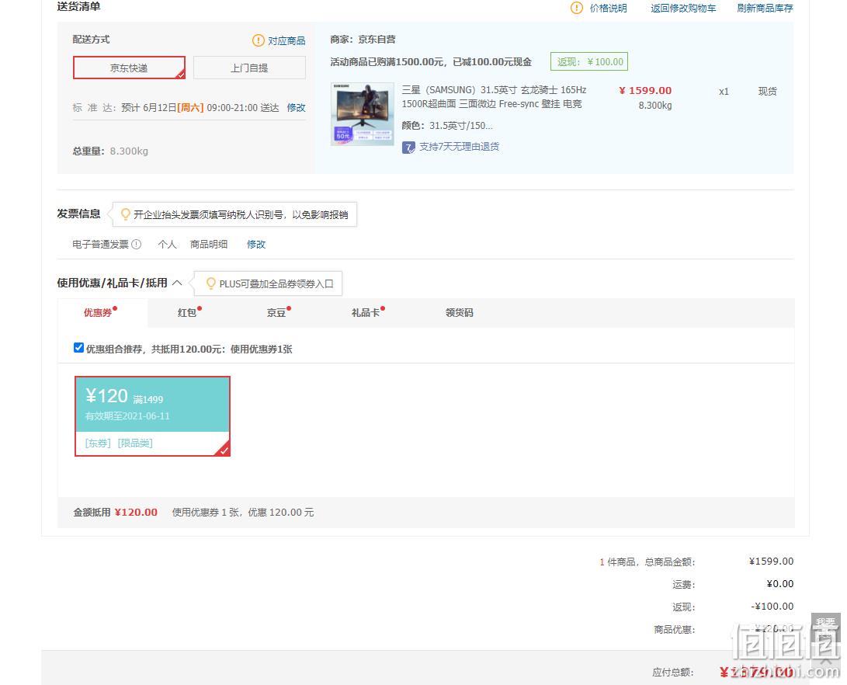Viewport: 847px width, 685px height.
Task: Click the 价格说明 warning icon
Action: click(x=577, y=8)
